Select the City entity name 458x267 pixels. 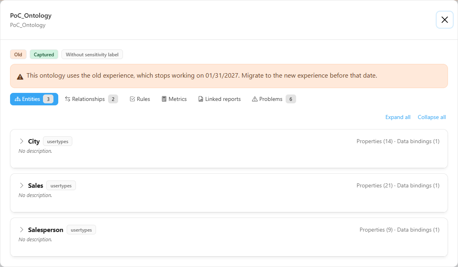[34, 142]
